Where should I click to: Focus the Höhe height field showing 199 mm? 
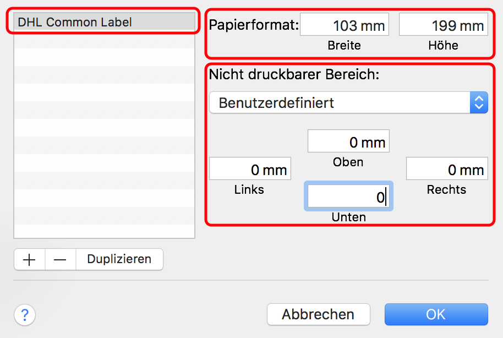point(444,24)
